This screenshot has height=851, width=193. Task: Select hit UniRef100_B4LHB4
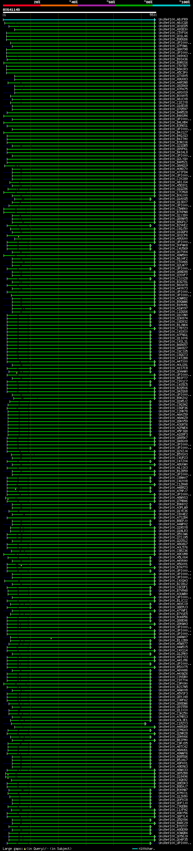(173, 123)
